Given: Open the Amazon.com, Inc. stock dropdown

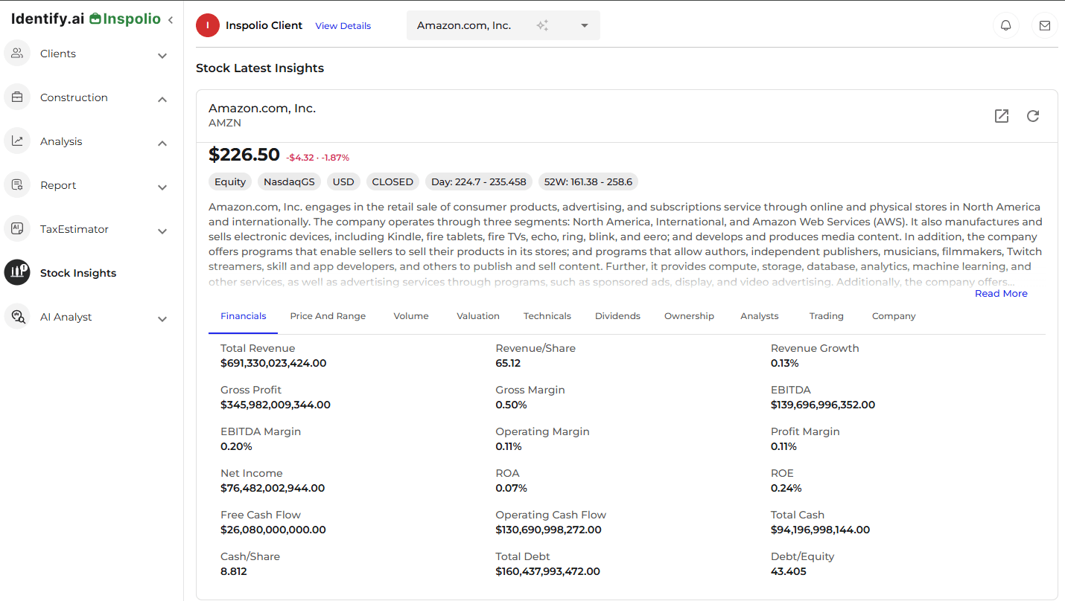Looking at the screenshot, I should (x=585, y=25).
